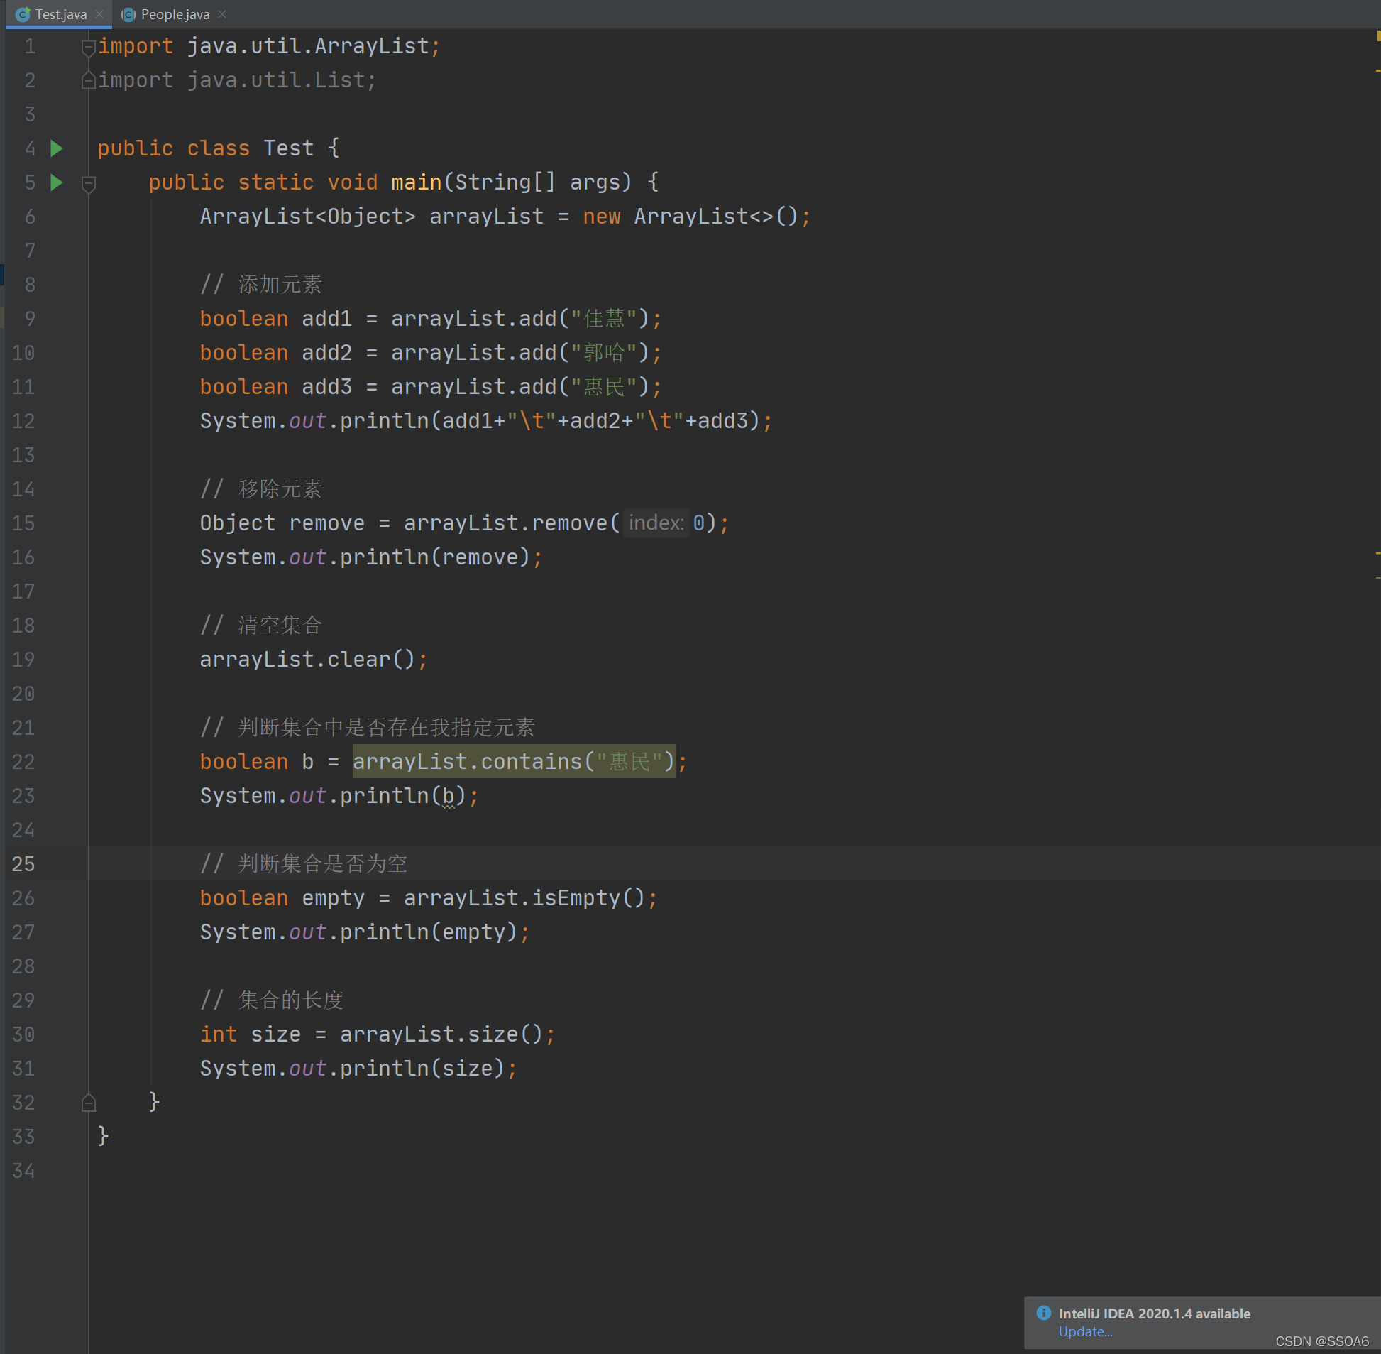Click the 'index:' parameter hint on line 15
Viewport: 1381px width, 1354px height.
pos(656,523)
